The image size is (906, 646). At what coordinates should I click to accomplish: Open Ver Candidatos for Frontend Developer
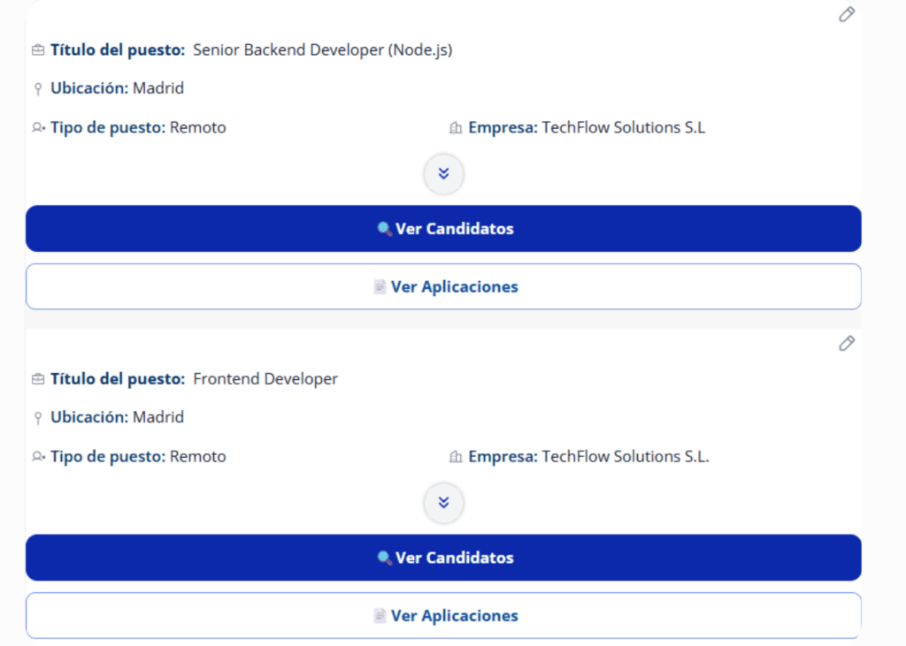445,558
